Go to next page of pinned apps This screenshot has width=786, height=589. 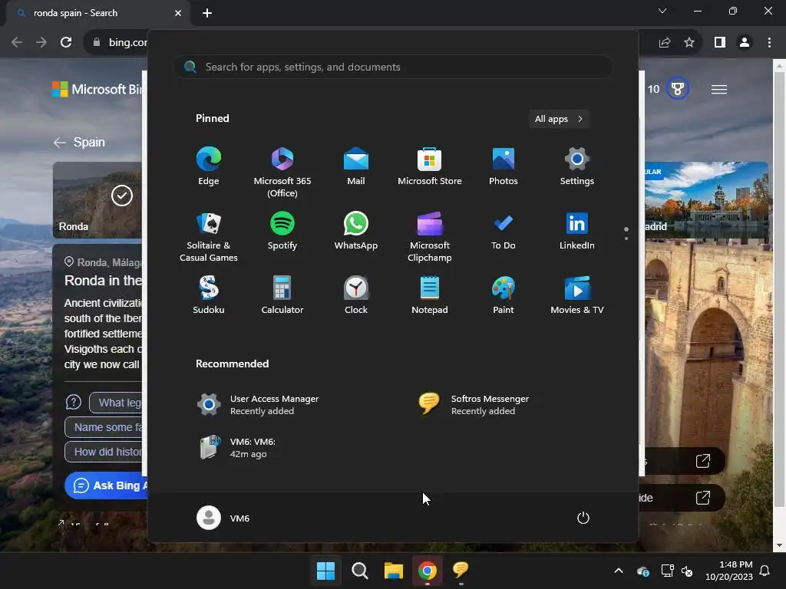626,239
